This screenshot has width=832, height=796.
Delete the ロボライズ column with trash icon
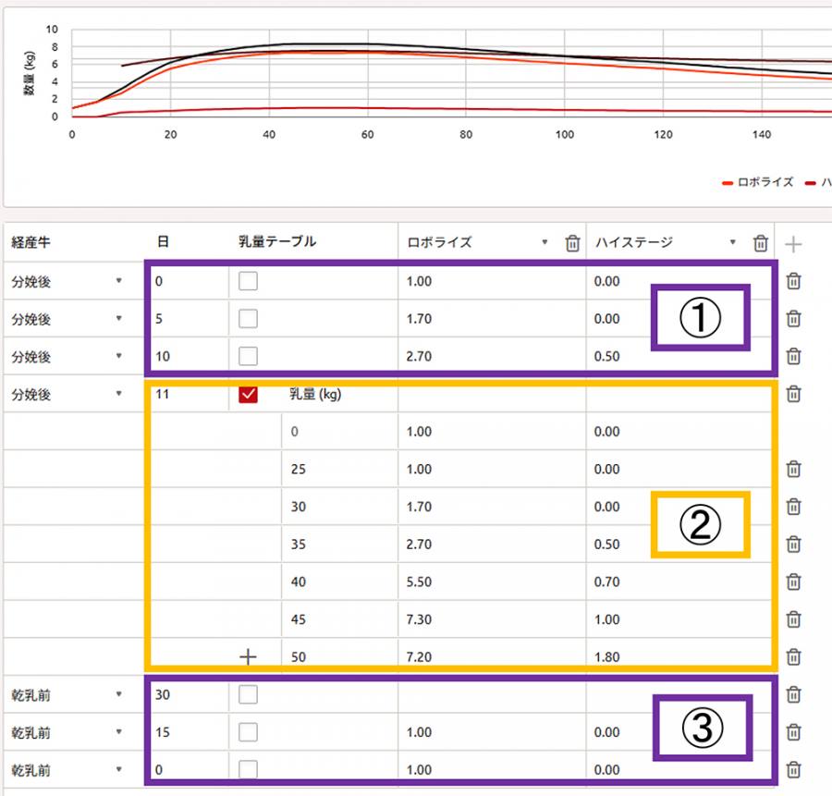tap(572, 243)
